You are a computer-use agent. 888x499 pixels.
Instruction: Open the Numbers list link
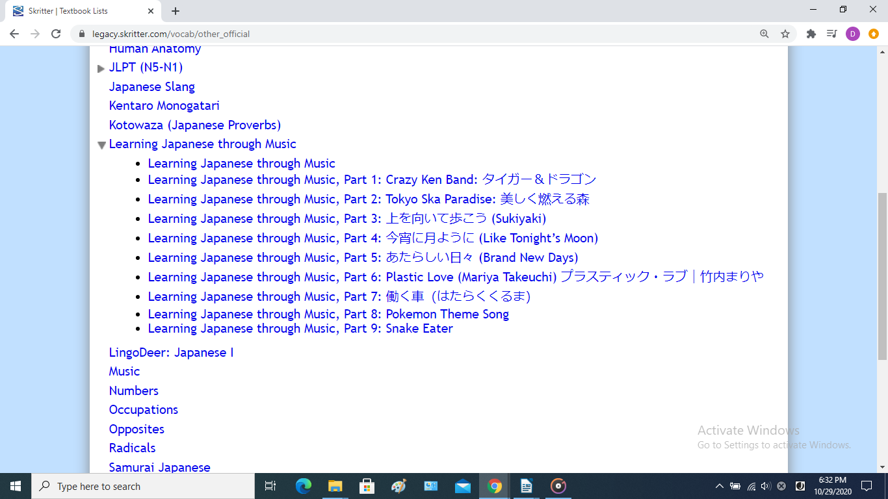point(134,390)
